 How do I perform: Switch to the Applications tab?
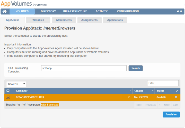tap(115, 20)
